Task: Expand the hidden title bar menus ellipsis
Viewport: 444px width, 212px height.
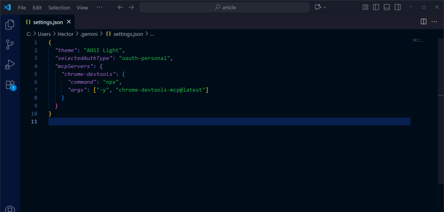Action: (99, 7)
